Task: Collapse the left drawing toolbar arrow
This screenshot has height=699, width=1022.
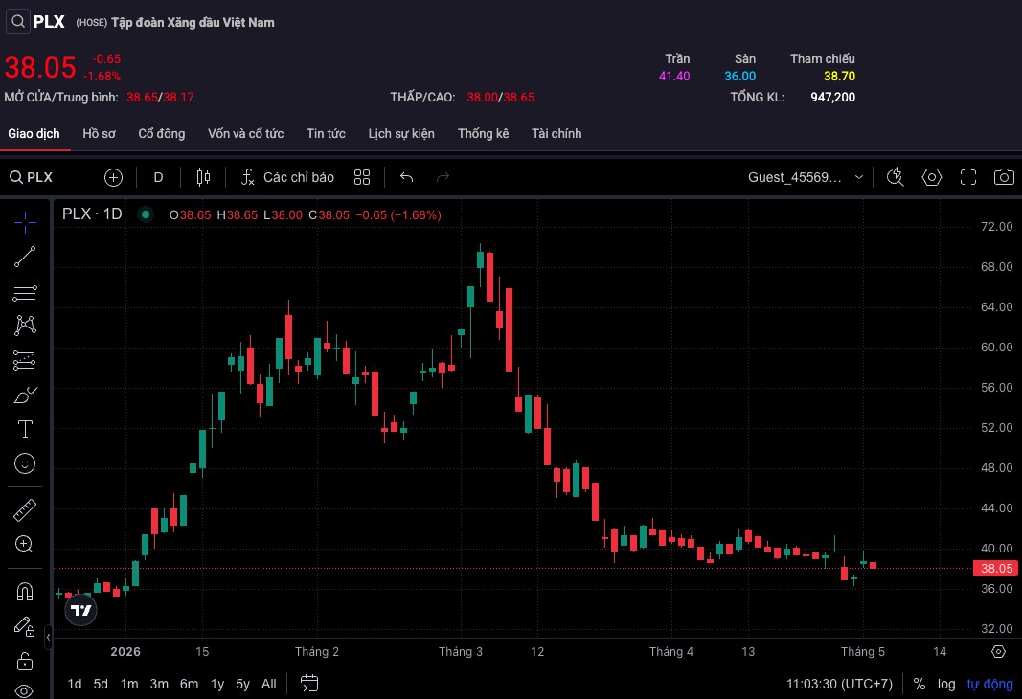Action: click(48, 637)
